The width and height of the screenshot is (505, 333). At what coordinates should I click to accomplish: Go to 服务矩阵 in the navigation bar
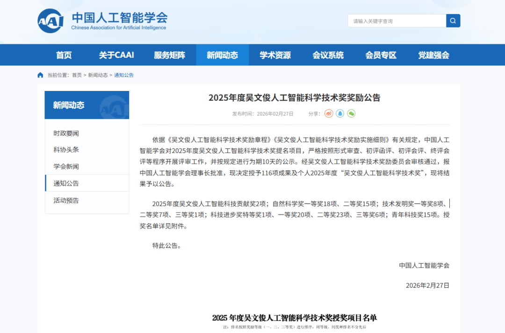(x=169, y=55)
